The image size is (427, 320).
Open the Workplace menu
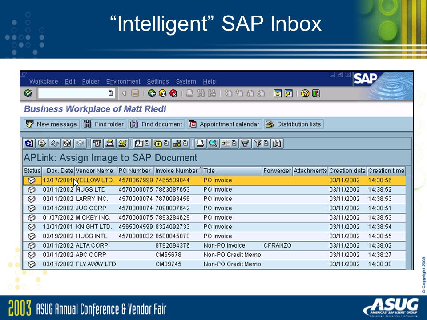[x=44, y=81]
